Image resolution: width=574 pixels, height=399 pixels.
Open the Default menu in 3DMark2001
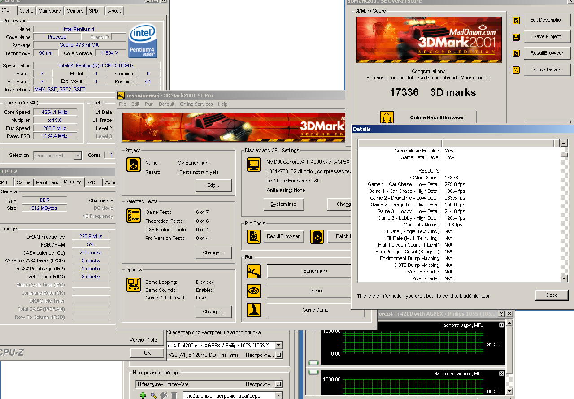click(x=166, y=104)
